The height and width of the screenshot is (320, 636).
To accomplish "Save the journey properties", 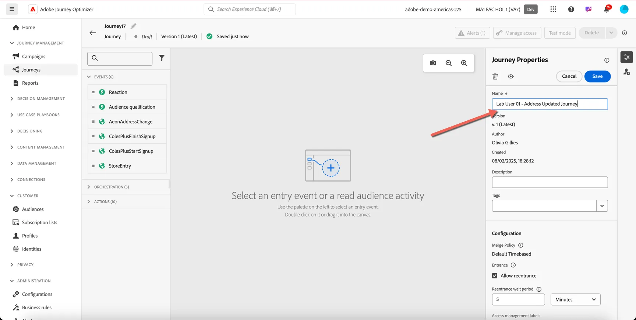I will (597, 76).
